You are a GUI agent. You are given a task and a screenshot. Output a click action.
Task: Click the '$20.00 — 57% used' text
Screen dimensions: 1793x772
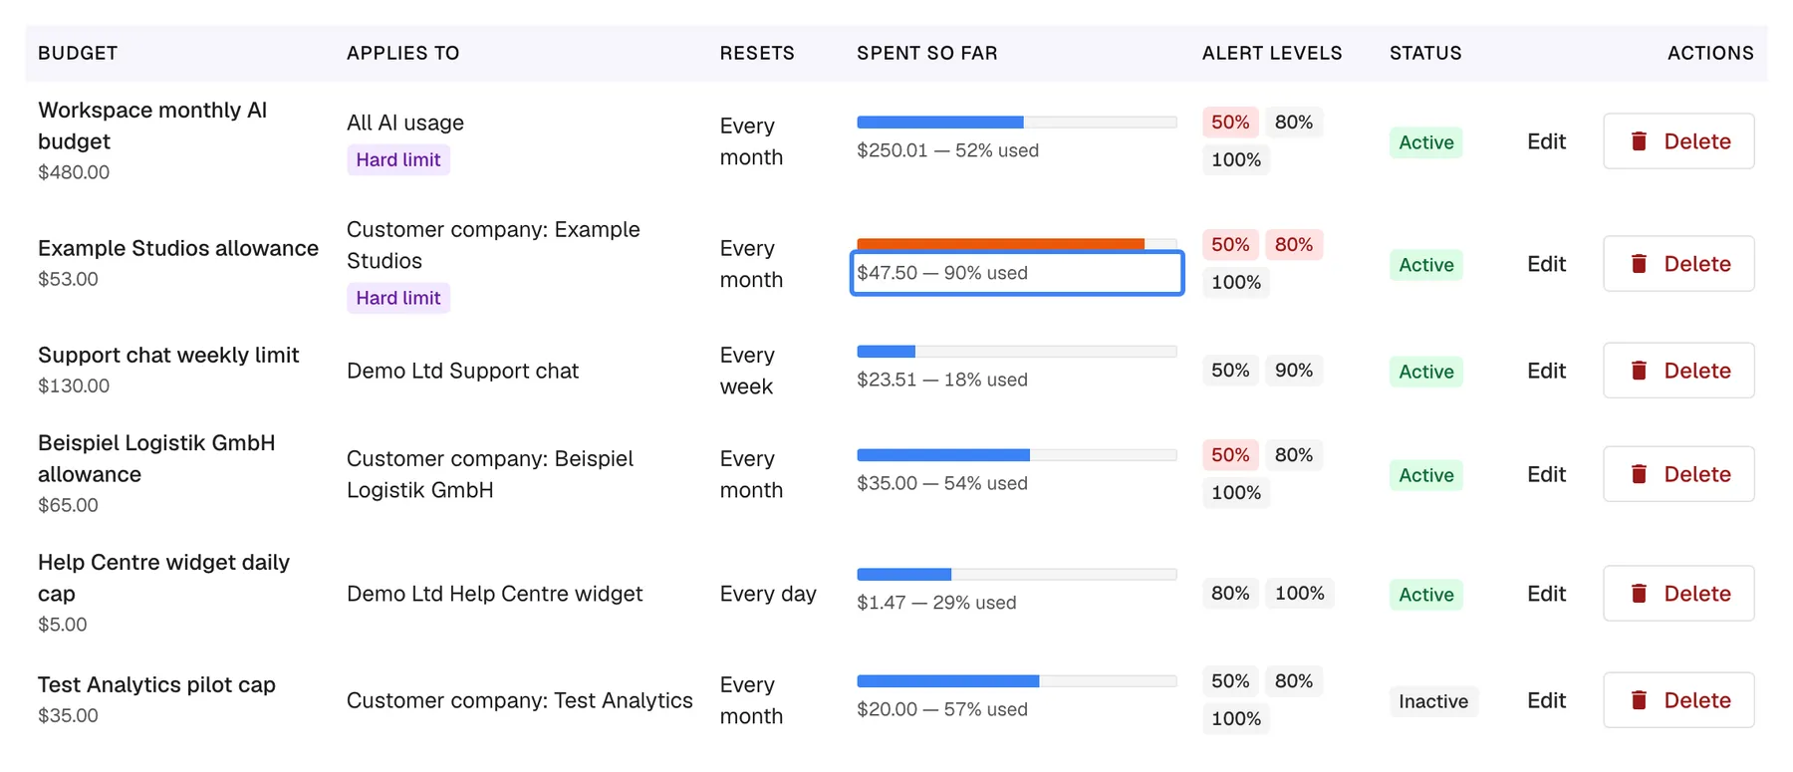(942, 709)
